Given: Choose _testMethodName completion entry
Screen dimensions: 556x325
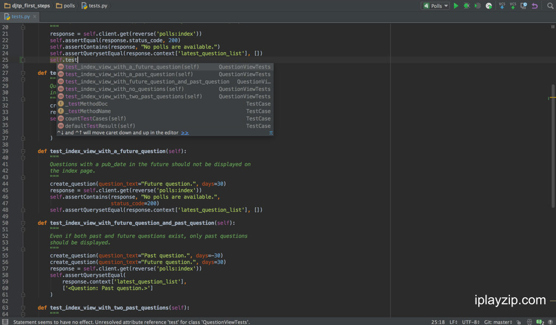Looking at the screenshot, I should tap(165, 111).
